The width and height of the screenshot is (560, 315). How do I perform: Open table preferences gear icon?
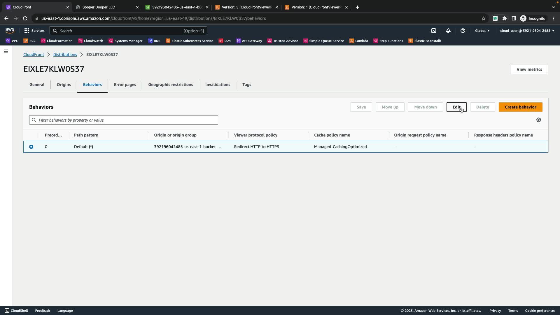[x=539, y=120]
